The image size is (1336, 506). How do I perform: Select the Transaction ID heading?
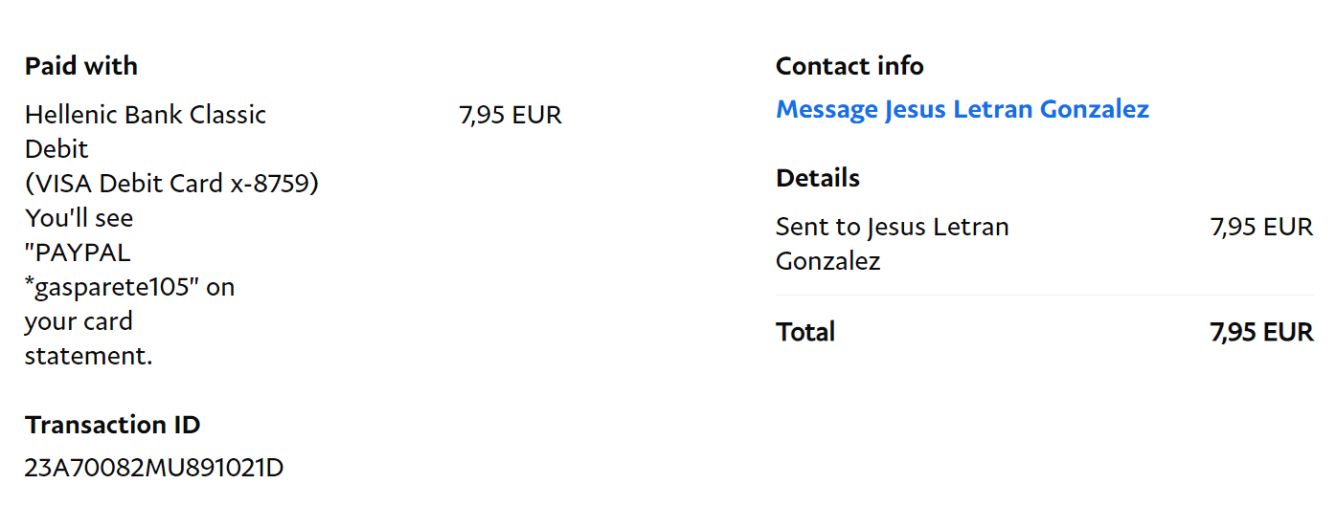pyautogui.click(x=113, y=425)
